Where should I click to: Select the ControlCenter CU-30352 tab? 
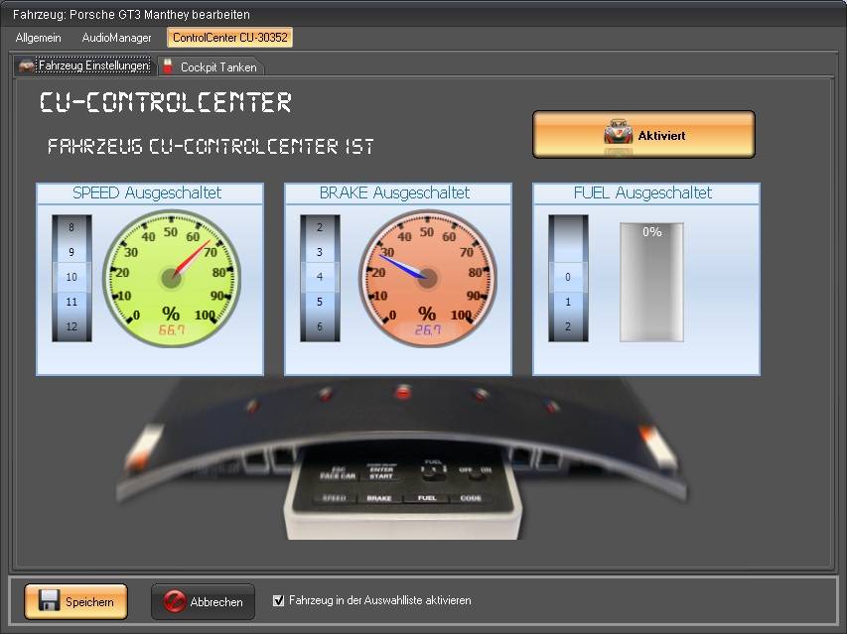229,38
